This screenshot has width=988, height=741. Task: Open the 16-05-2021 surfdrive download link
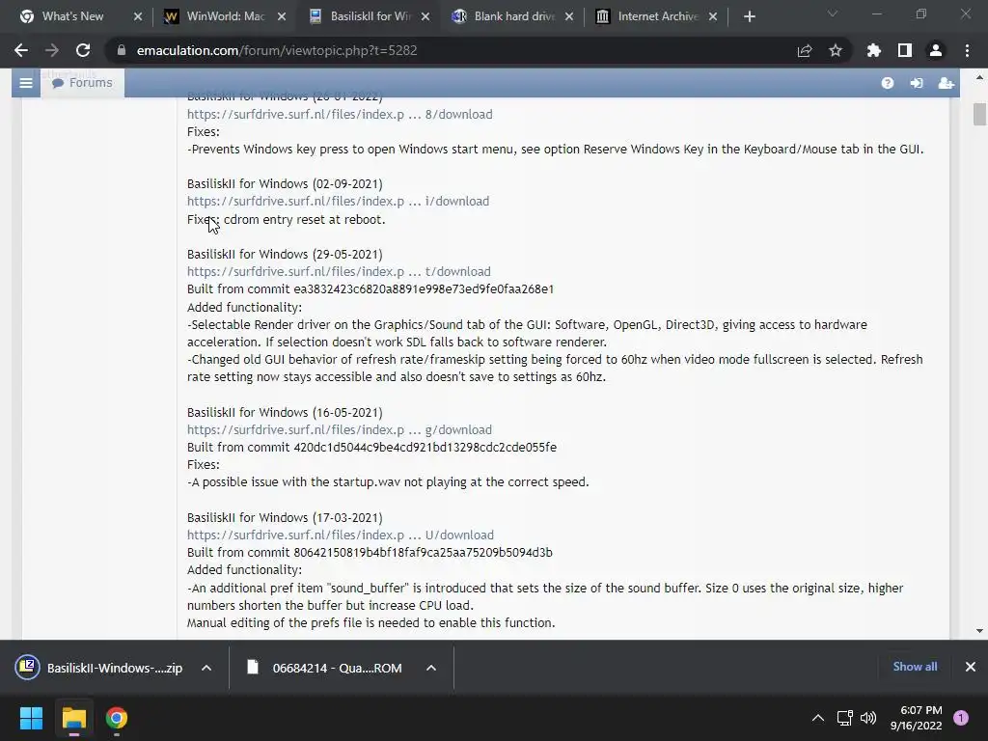click(339, 429)
